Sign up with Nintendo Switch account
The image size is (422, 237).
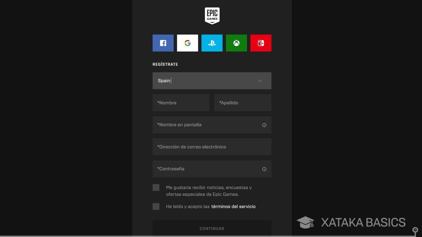click(x=261, y=43)
